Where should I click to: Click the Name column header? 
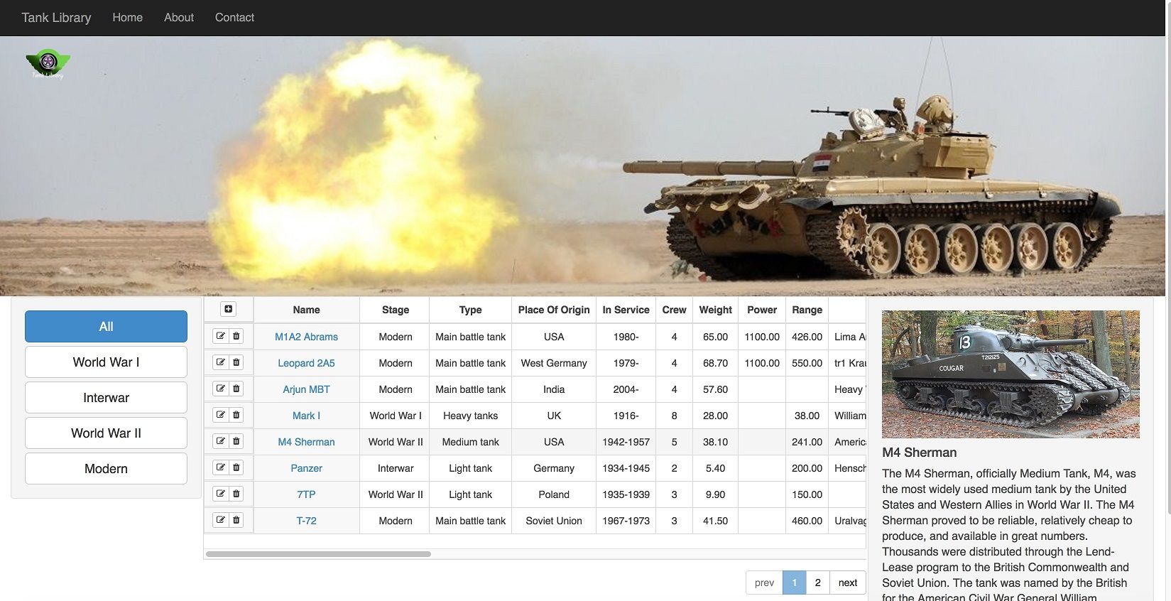pyautogui.click(x=306, y=310)
